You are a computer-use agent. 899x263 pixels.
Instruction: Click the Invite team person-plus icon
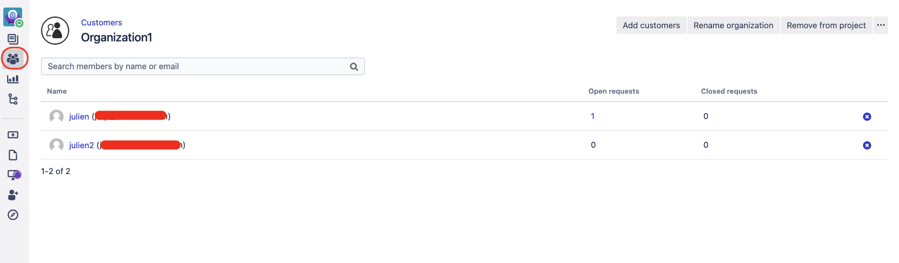point(13,195)
